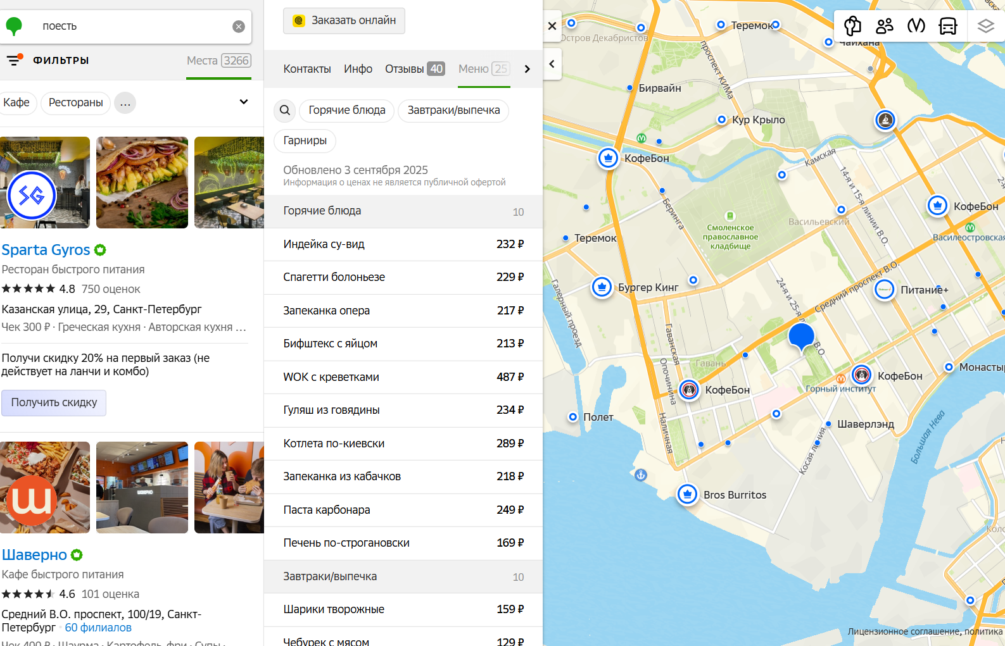
Task: Select Котлета по-киевски menu item
Action: [x=403, y=444]
